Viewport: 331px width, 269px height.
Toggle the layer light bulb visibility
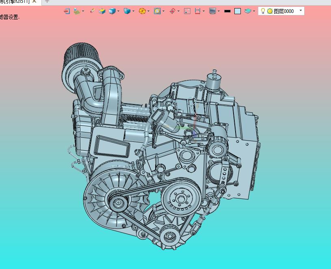pyautogui.click(x=263, y=11)
